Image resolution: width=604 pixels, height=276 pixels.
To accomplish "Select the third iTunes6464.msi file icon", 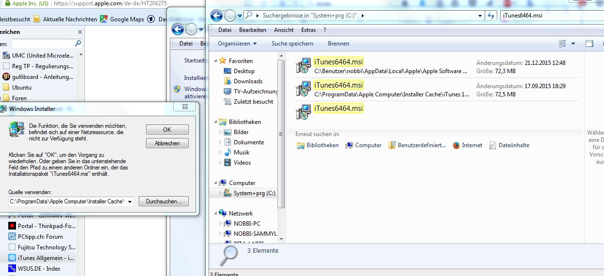I will 303,112.
